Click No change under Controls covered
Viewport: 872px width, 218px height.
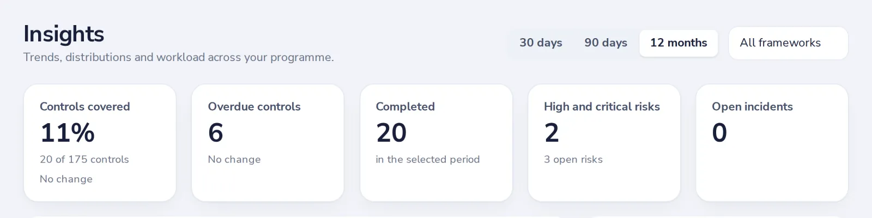pos(66,179)
